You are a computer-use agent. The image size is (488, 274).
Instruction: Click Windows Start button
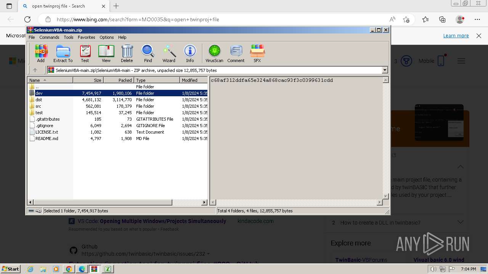(10, 269)
